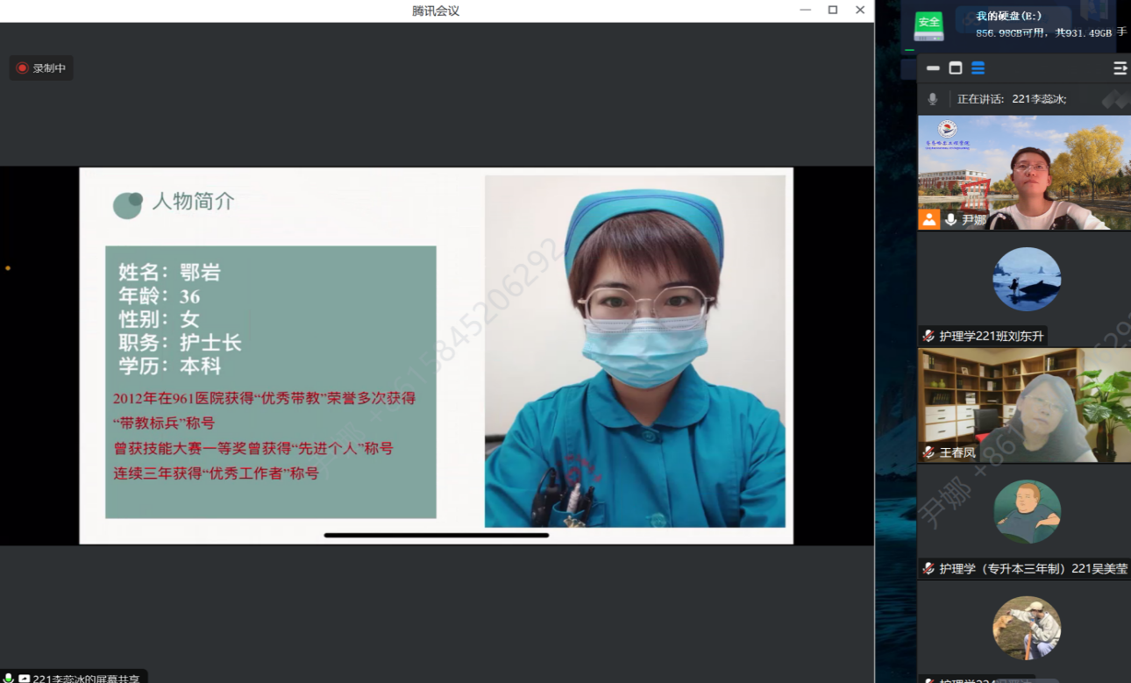Screen dimensions: 1131x683
Task: Maximize the 腾讯会议 window
Action: coord(833,11)
